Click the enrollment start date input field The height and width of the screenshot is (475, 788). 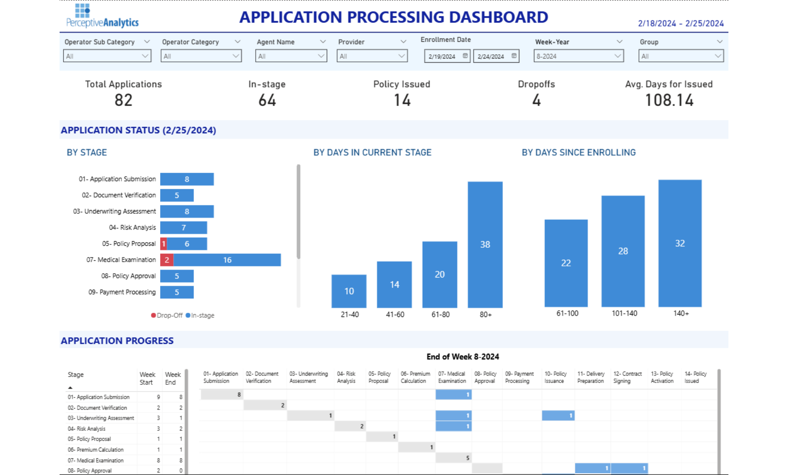(x=442, y=56)
